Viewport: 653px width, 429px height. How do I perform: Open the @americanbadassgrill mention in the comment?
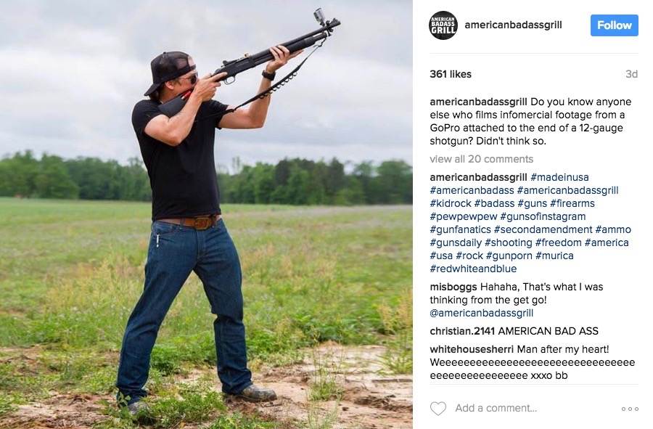point(482,313)
